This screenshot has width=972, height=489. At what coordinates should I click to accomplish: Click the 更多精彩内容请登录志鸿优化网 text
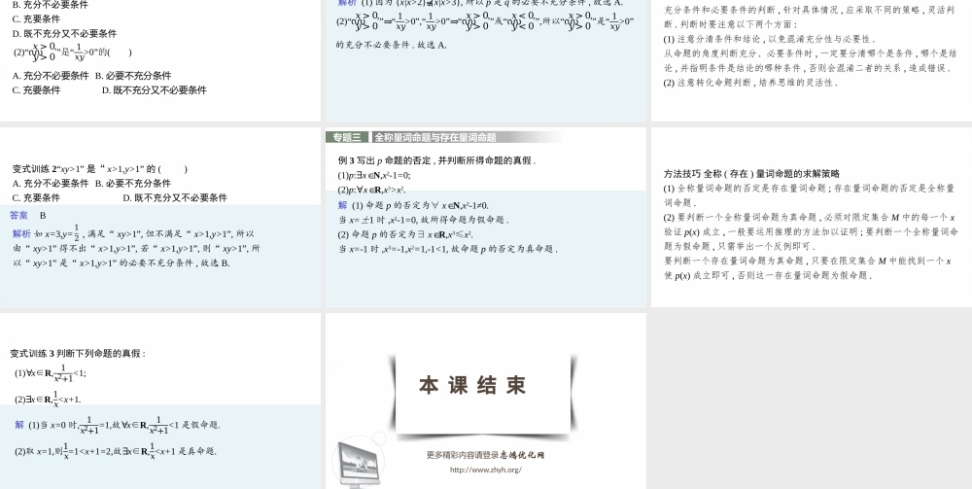(x=485, y=455)
